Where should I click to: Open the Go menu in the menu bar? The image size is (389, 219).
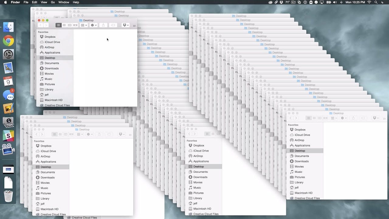[x=53, y=2]
